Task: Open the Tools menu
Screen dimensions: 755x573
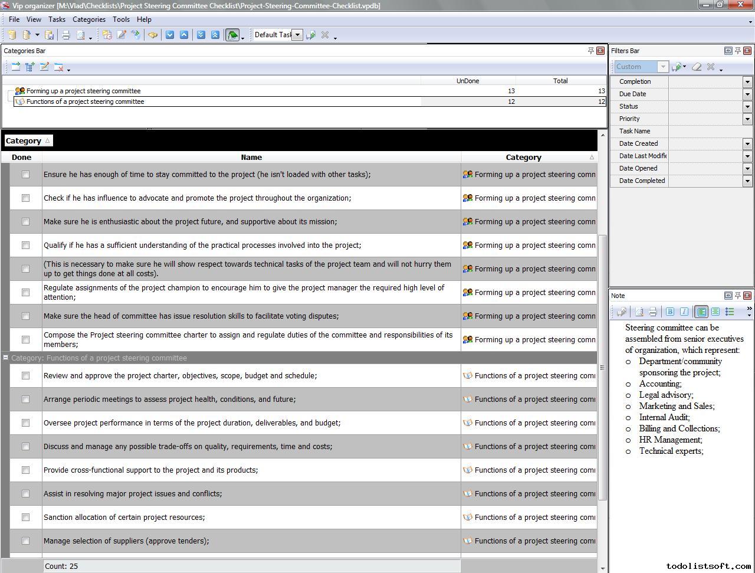Action: coord(121,19)
